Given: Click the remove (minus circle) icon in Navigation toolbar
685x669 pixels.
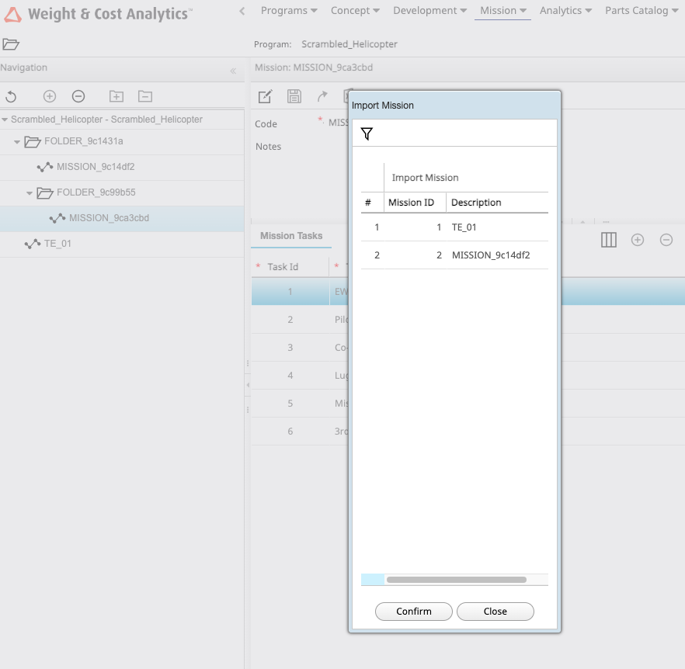Looking at the screenshot, I should [x=78, y=96].
